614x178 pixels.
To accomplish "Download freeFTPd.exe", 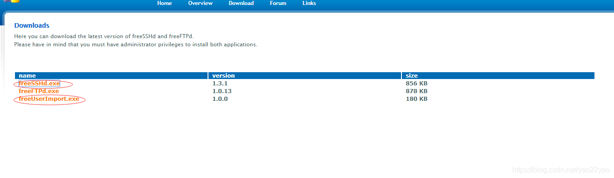I will tap(39, 91).
